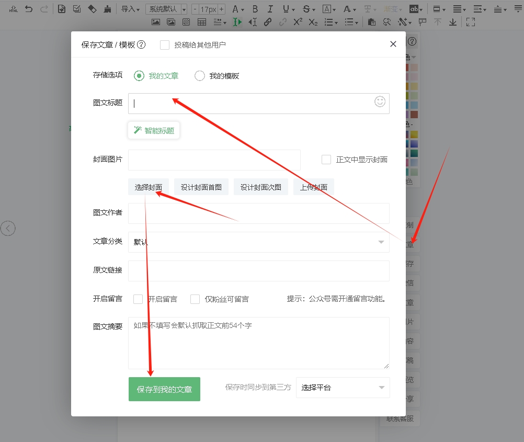524x442 pixels.
Task: Select the 我的模板 radio button
Action: (200, 76)
